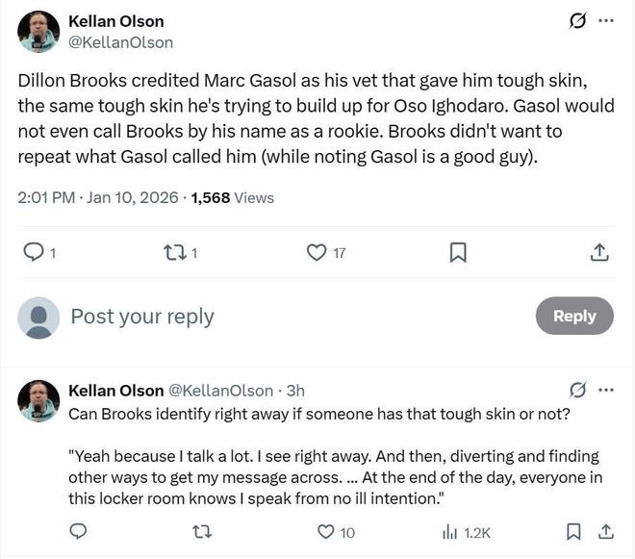Like the reply with 10 likes

click(326, 531)
